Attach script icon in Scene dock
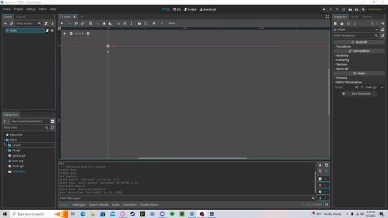The image size is (388, 218). [x=46, y=23]
